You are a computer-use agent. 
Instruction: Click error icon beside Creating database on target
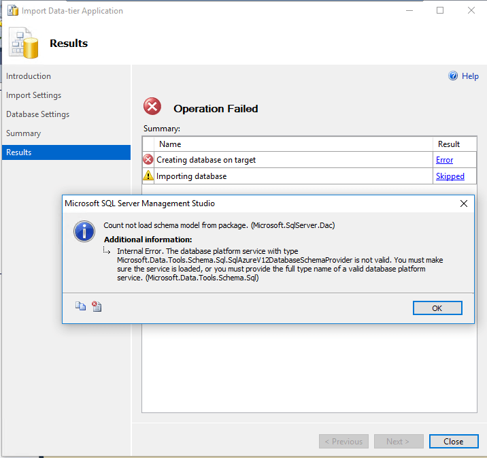pyautogui.click(x=148, y=160)
